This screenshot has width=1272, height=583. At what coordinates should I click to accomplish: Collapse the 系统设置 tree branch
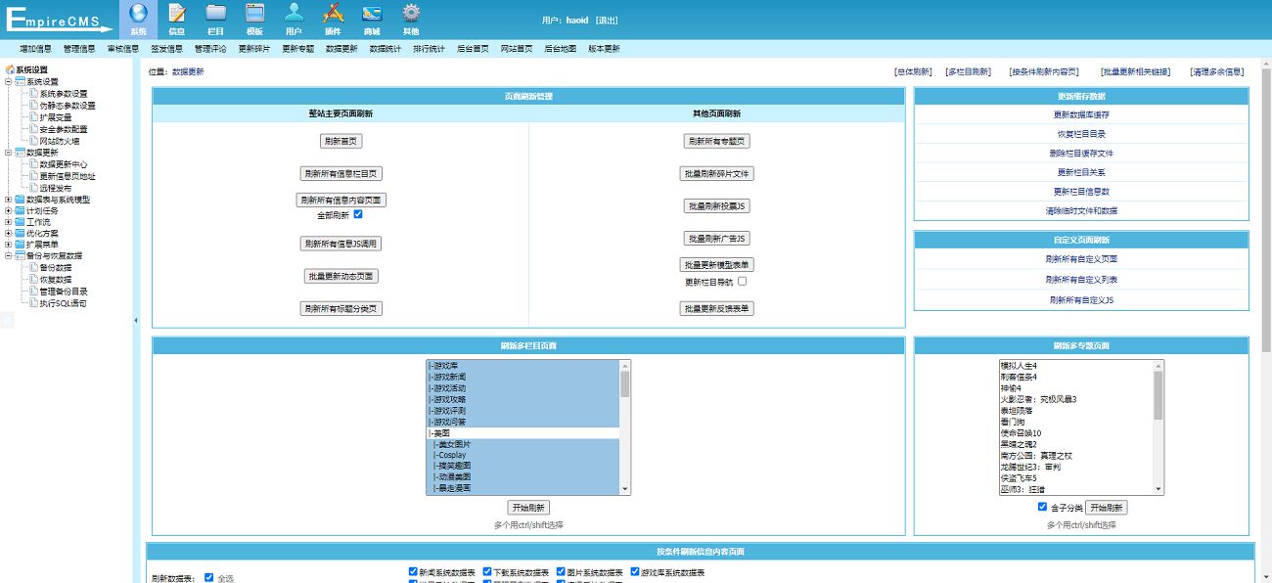[9, 82]
